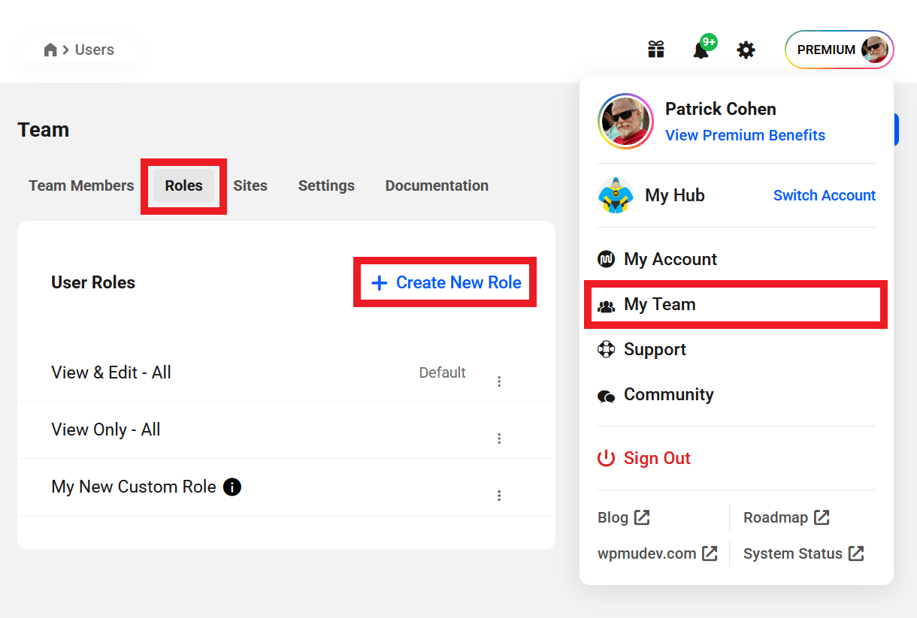Screen dimensions: 917x618
Task: Toggle the PREMIUM profile menu button
Action: pos(840,50)
